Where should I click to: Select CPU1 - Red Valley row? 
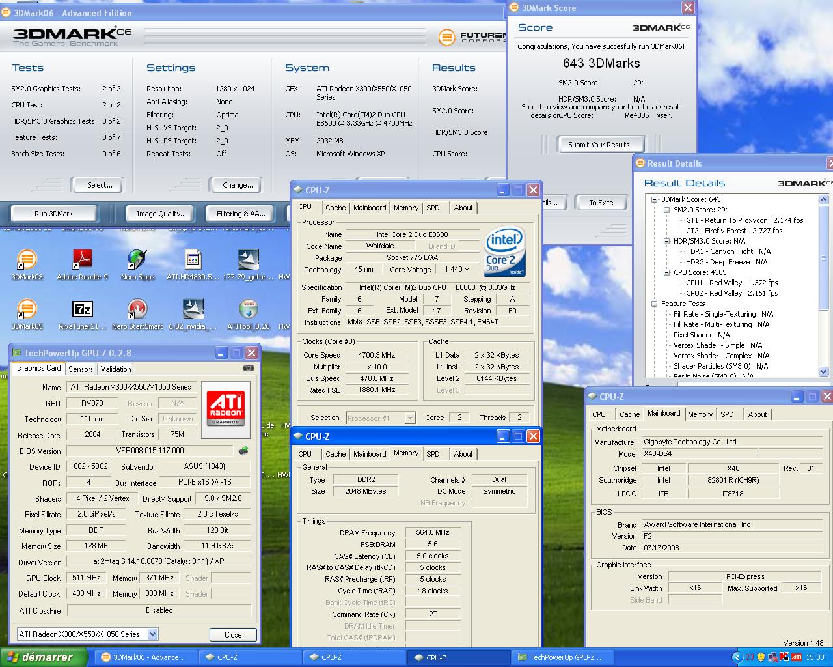click(731, 283)
